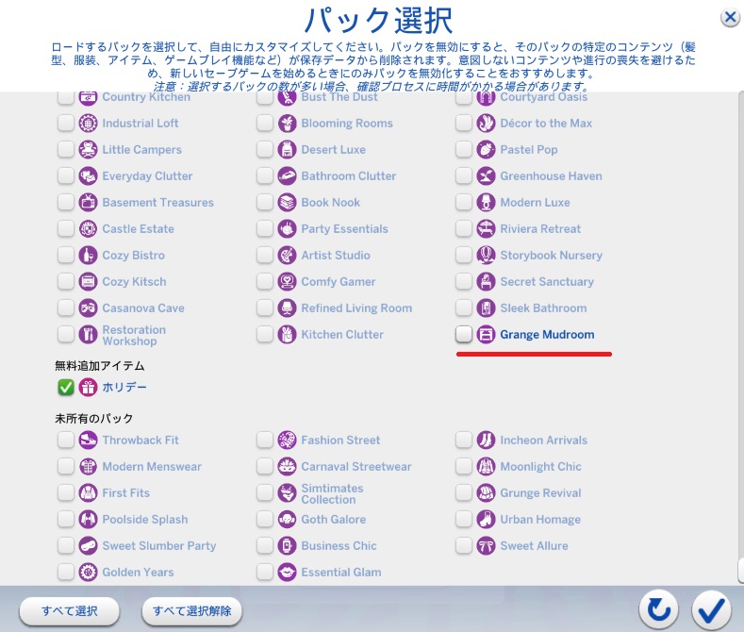Click the Pastel Pop pack icon

tap(486, 149)
